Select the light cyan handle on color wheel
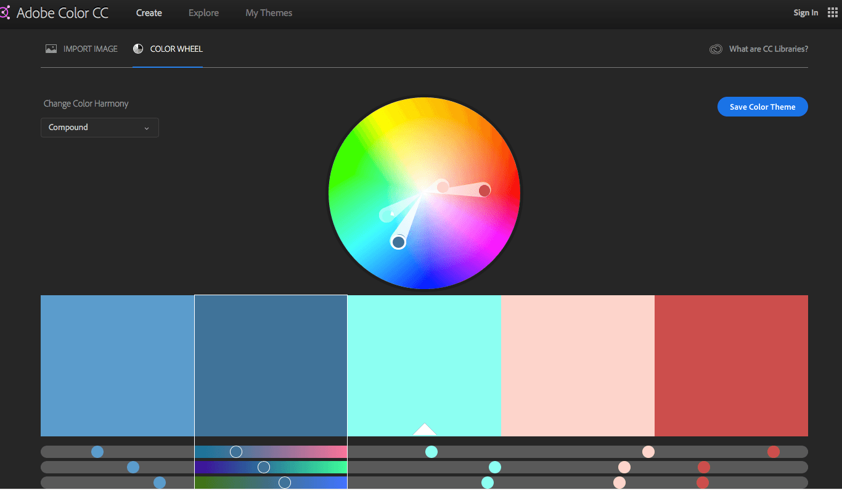The width and height of the screenshot is (842, 490). tap(386, 214)
